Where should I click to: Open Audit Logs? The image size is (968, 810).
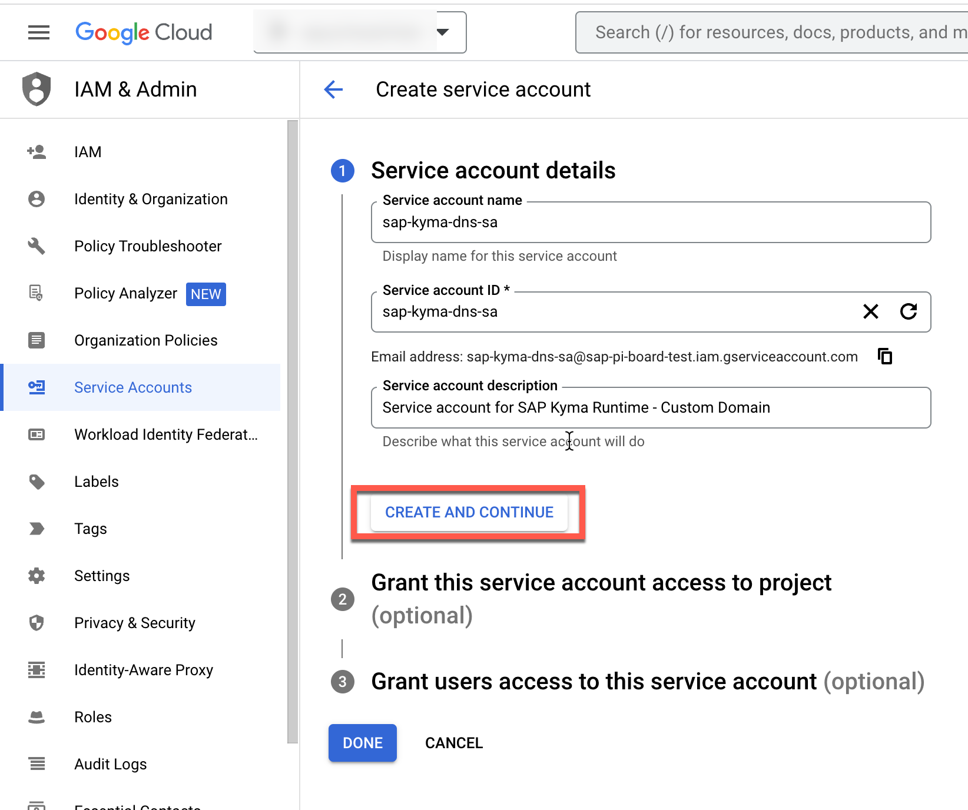pyautogui.click(x=111, y=764)
